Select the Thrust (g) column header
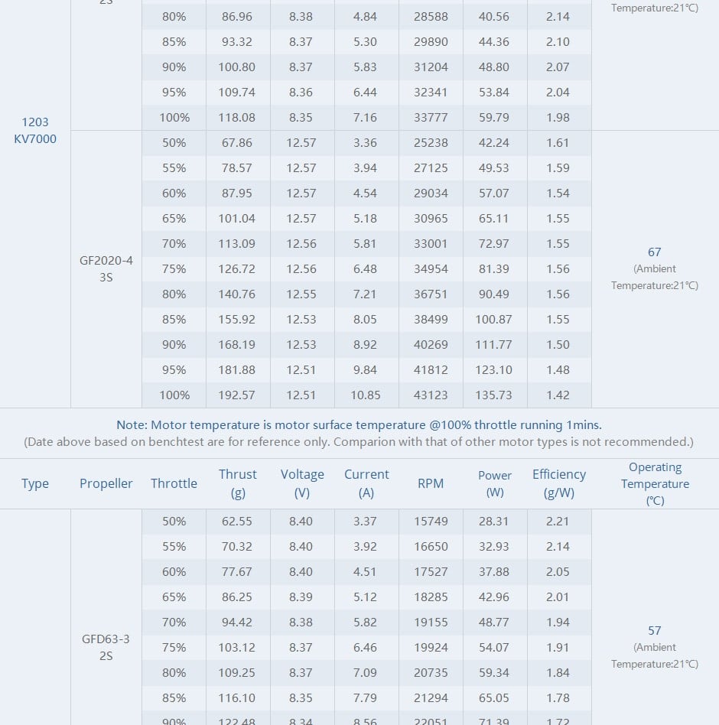This screenshot has width=719, height=725. click(x=238, y=483)
